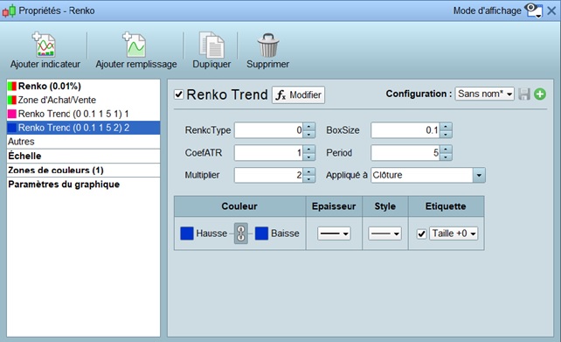561x342 pixels.
Task: Open the Configuration Sans nom dropdown
Action: click(484, 94)
